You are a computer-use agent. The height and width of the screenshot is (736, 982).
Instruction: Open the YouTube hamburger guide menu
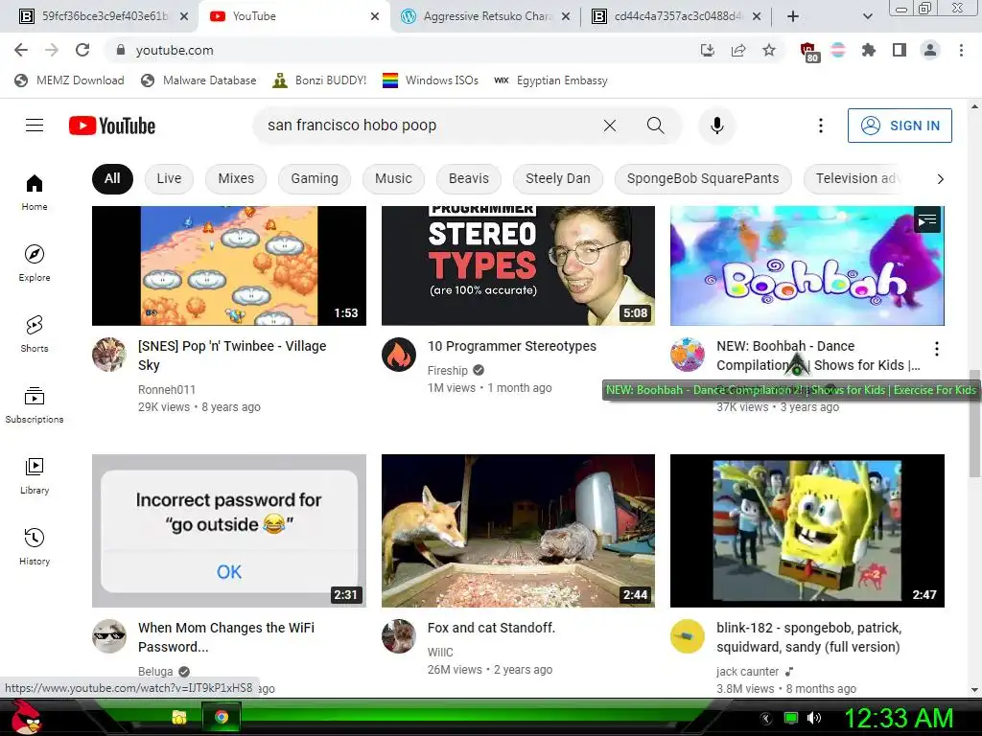point(35,126)
